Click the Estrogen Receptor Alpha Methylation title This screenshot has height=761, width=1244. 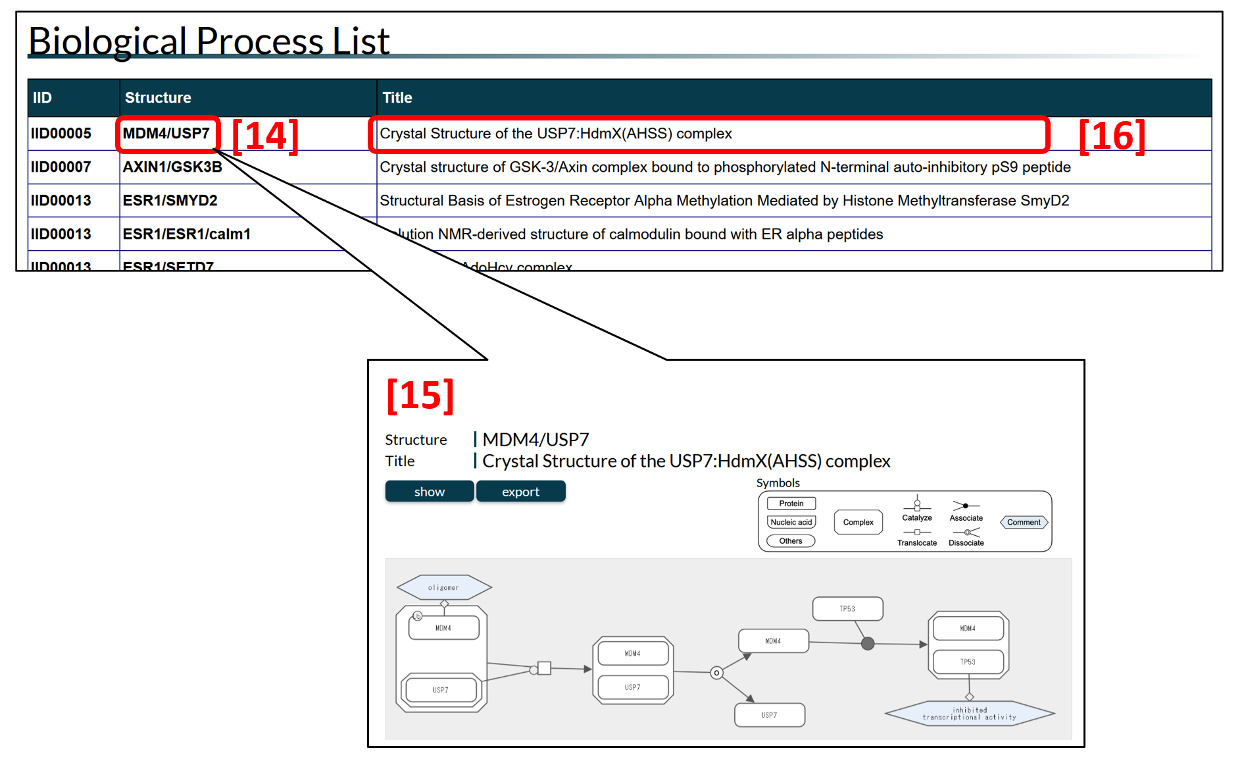[724, 201]
